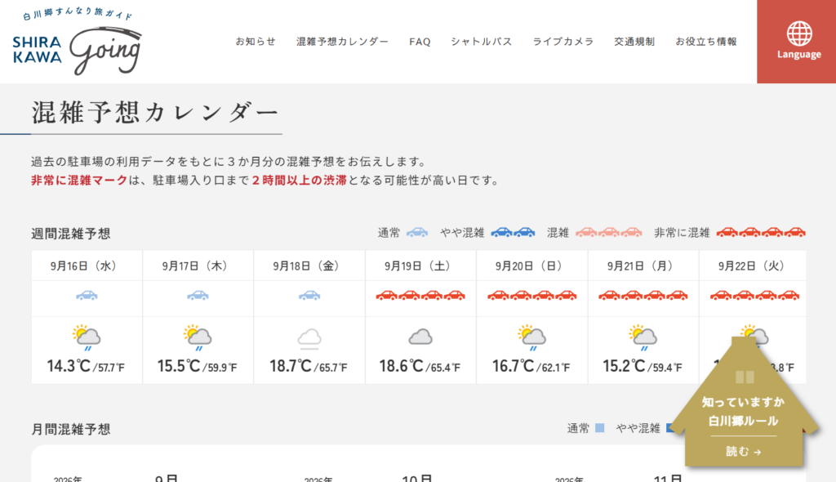
Task: Click the 通常 light-blue car legend icon
Action: tap(417, 232)
